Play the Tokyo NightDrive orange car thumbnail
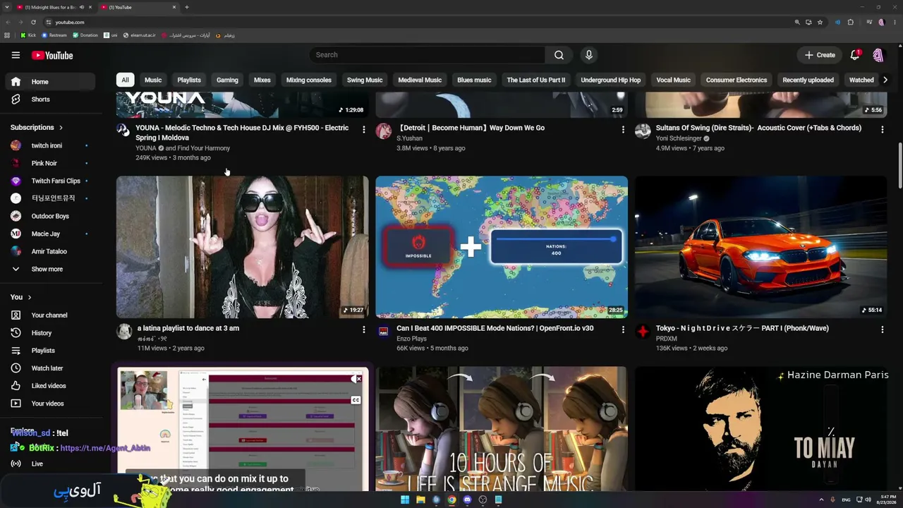The height and width of the screenshot is (508, 903). [x=760, y=247]
